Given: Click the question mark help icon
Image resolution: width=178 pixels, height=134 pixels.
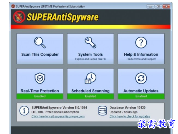Looking at the screenshot, I should tap(141, 43).
